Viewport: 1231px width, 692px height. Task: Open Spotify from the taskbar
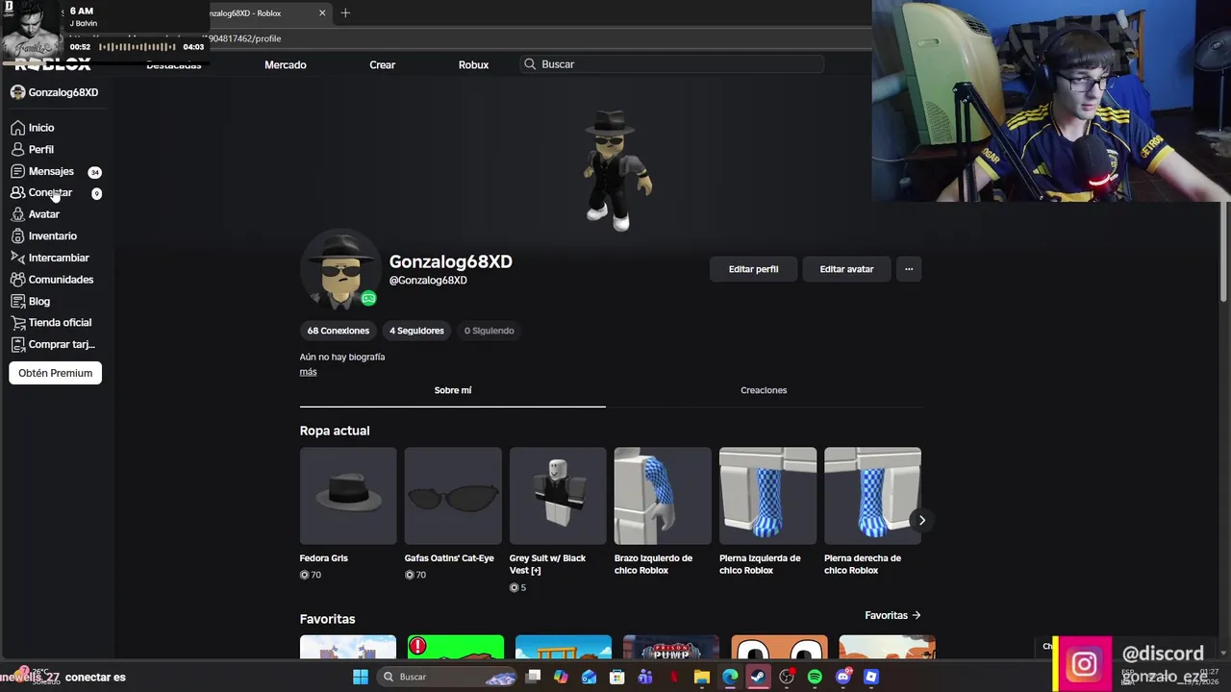coord(815,677)
